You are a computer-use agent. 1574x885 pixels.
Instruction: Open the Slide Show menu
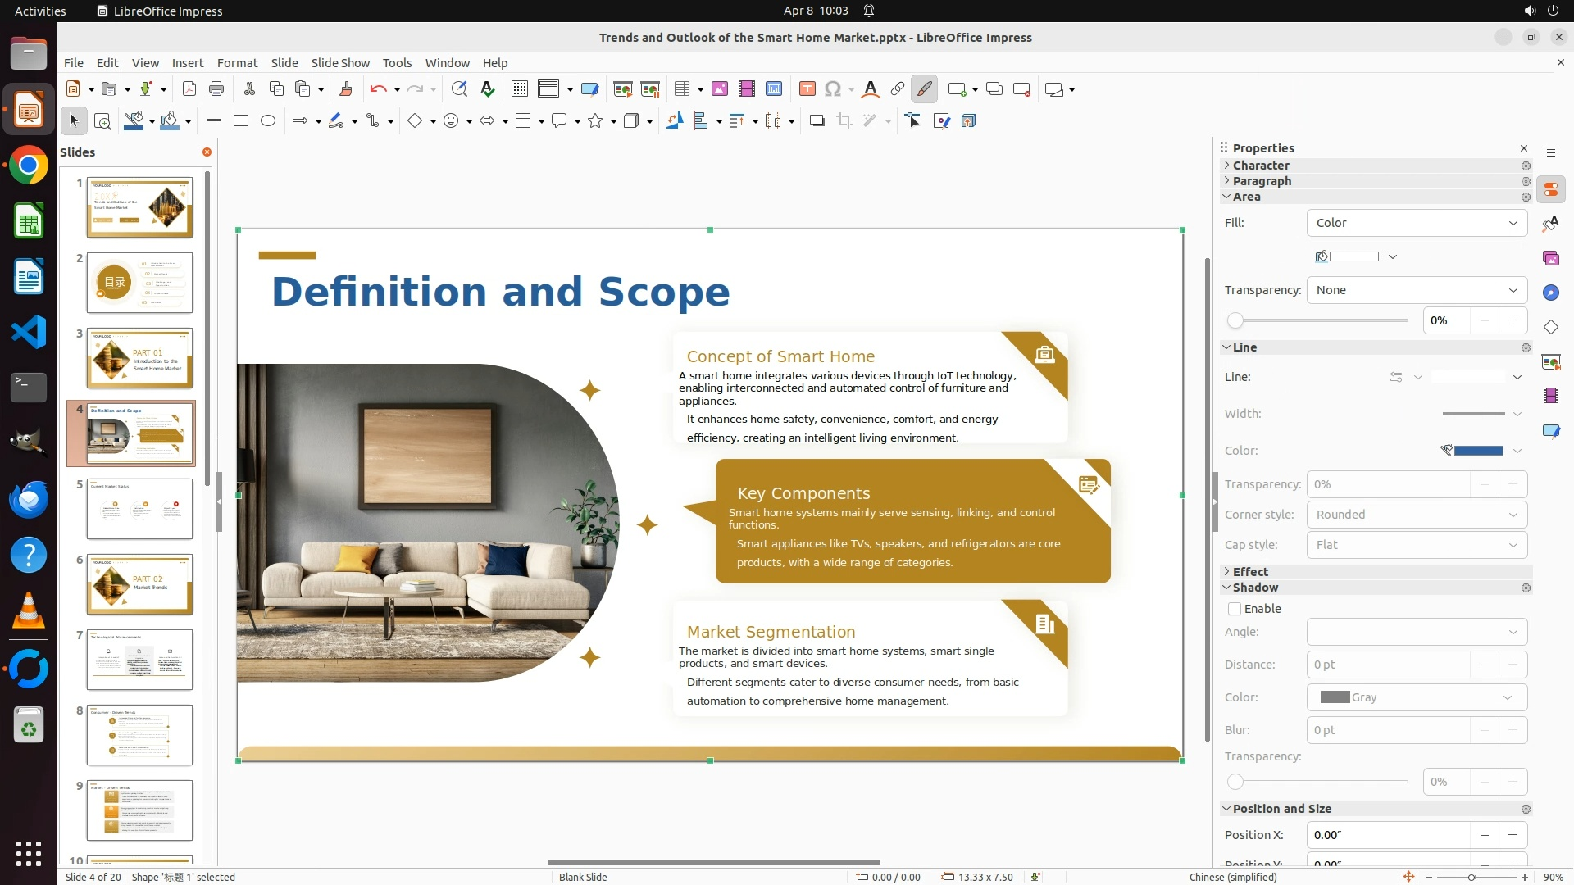click(x=339, y=63)
